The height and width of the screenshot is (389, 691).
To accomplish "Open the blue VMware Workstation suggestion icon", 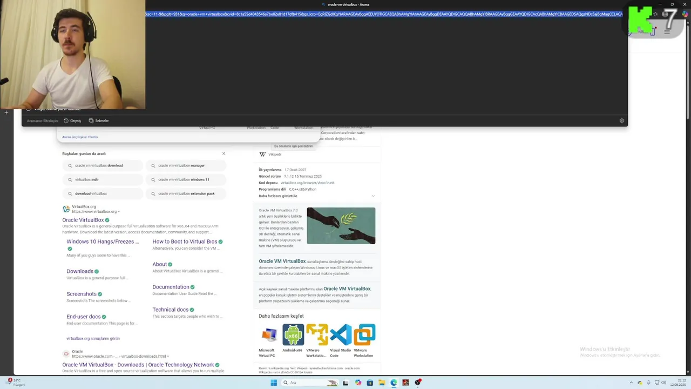I will [364, 335].
